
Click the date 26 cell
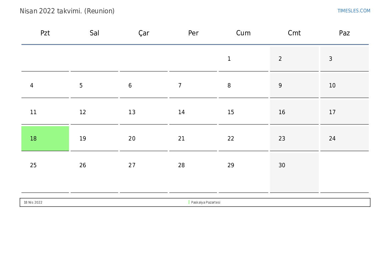tap(94, 173)
